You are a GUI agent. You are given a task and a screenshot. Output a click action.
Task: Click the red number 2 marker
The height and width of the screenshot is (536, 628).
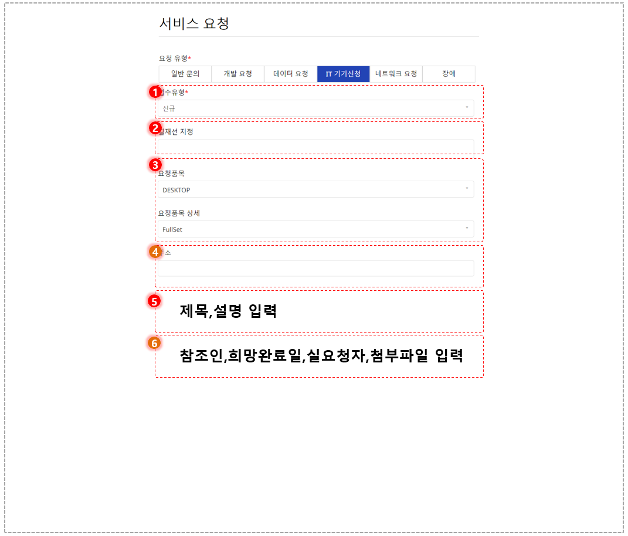tap(155, 128)
